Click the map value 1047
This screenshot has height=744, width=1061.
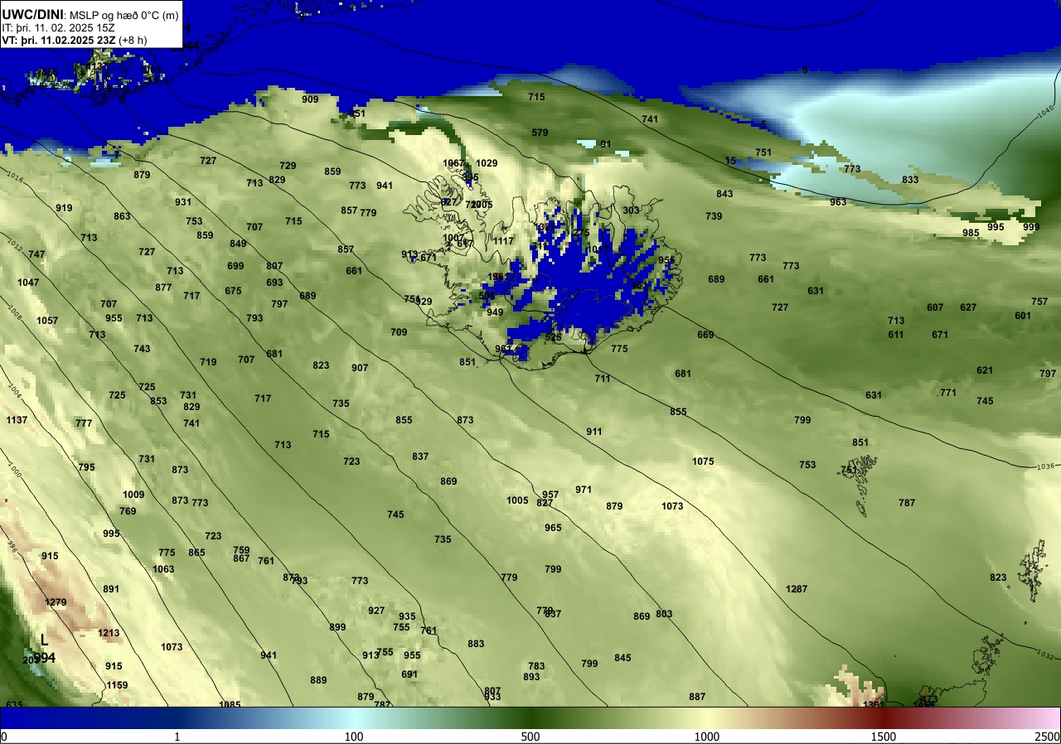click(x=28, y=283)
